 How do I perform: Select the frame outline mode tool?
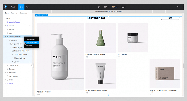21,7
